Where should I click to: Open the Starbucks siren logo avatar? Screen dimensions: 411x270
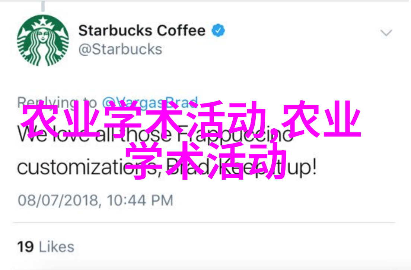coord(43,41)
